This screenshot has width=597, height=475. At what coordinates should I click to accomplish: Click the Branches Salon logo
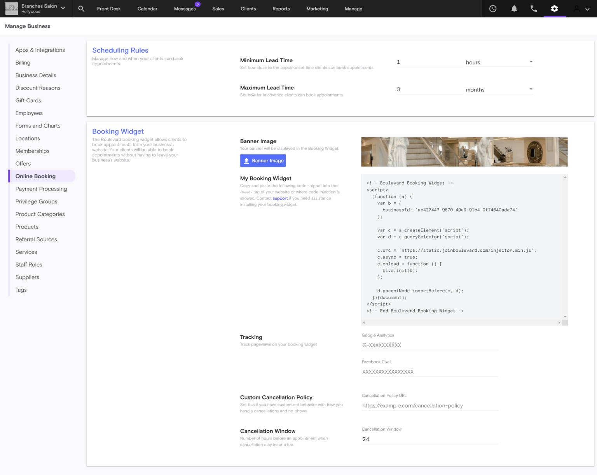pyautogui.click(x=11, y=8)
